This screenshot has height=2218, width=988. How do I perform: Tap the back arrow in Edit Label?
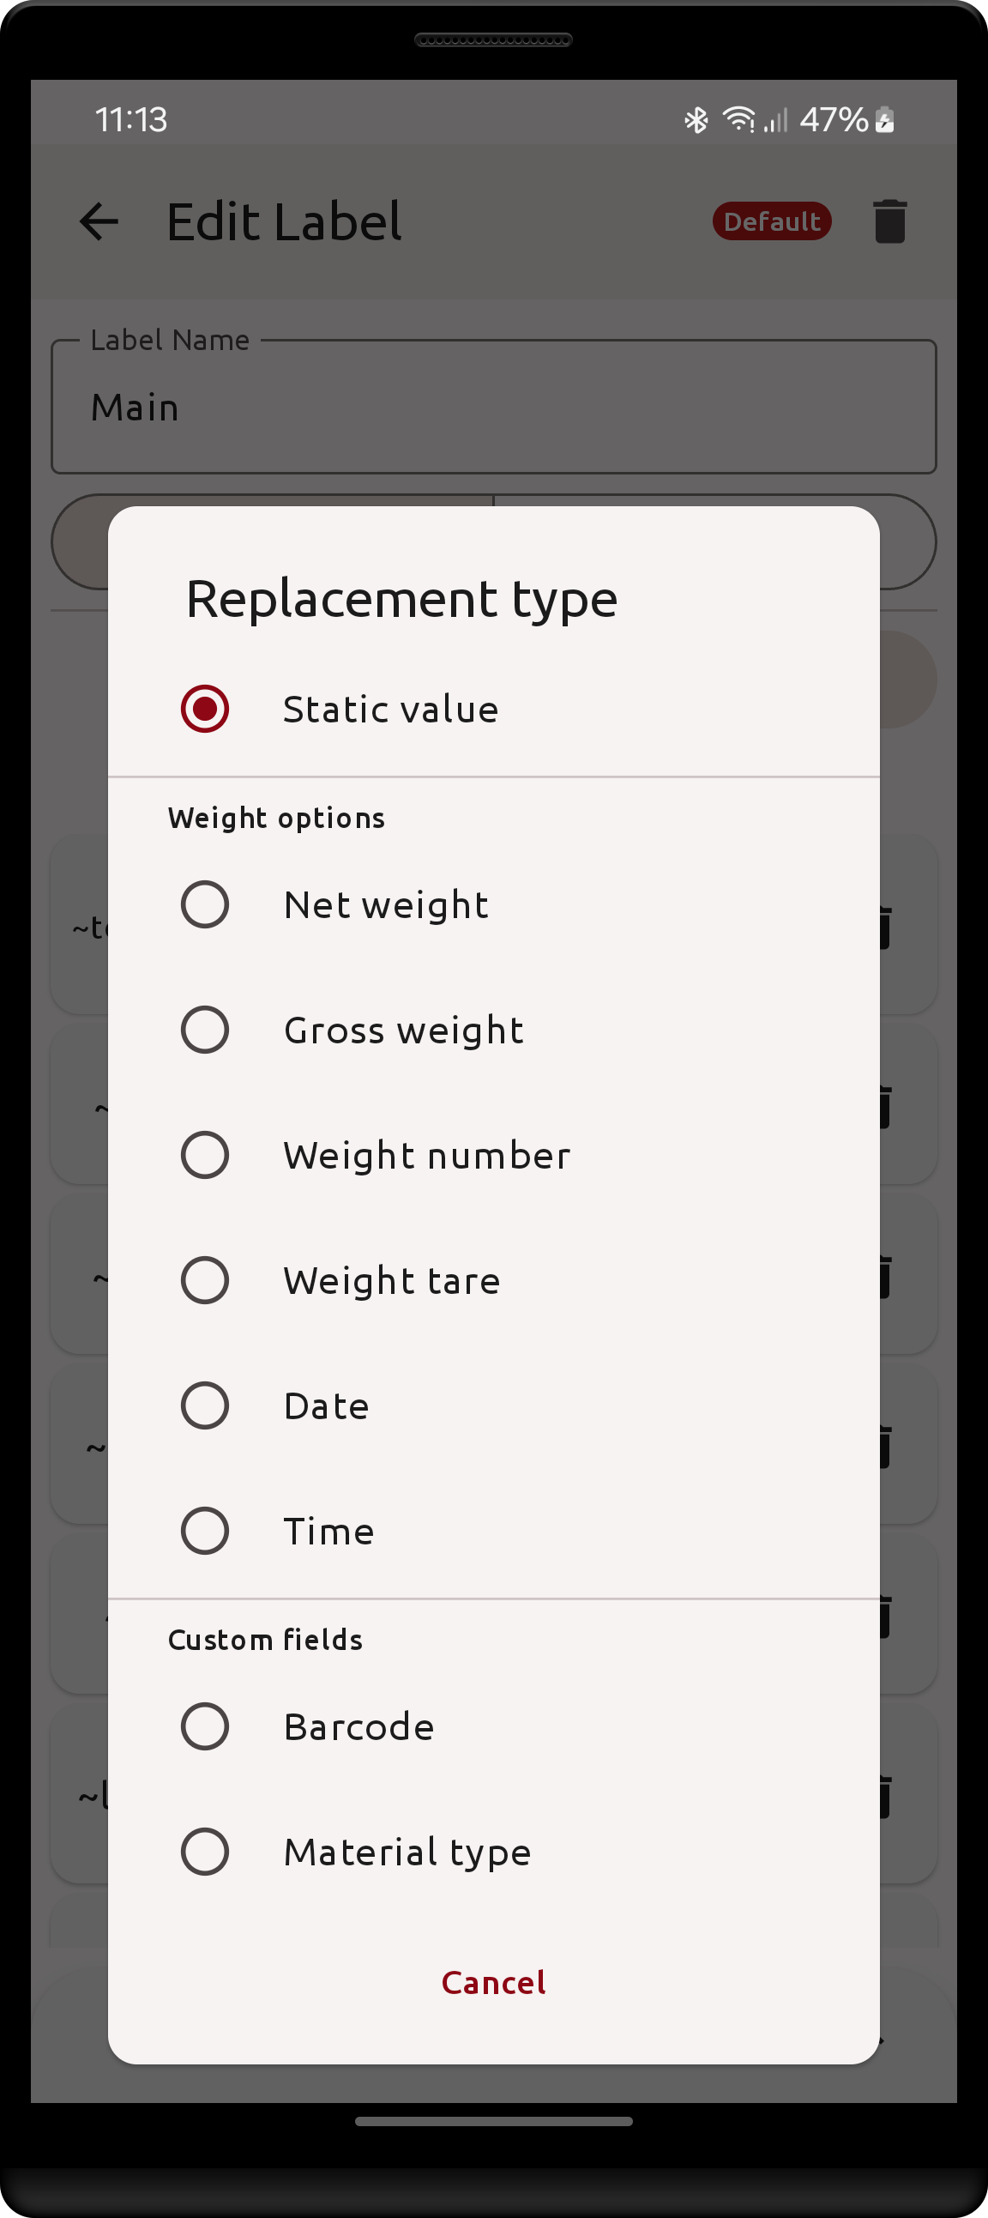pyautogui.click(x=99, y=221)
